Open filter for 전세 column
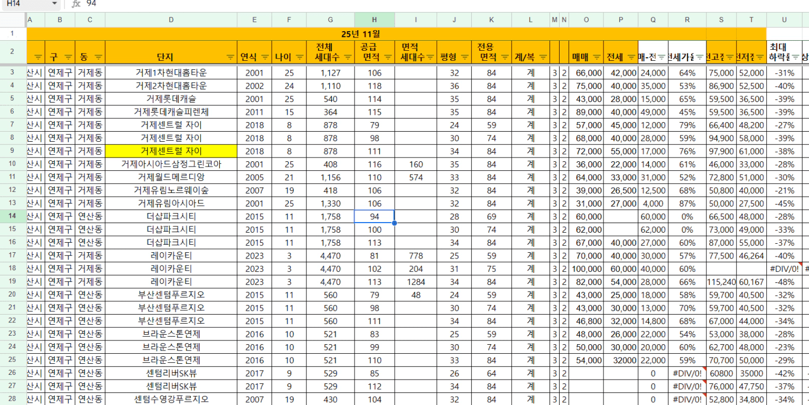Screen dimensions: 809x405 coord(630,57)
